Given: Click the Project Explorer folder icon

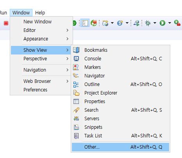Looking at the screenshot, I should (x=76, y=93).
